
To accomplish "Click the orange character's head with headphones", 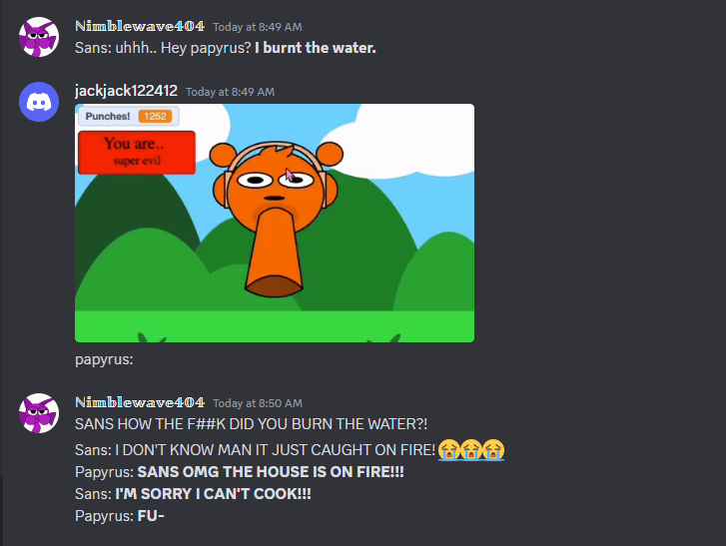I will click(276, 185).
